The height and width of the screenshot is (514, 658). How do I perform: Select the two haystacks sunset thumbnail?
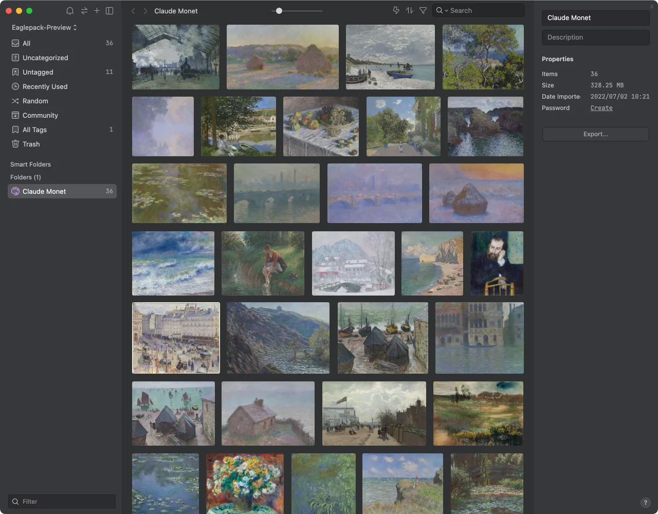(x=283, y=57)
